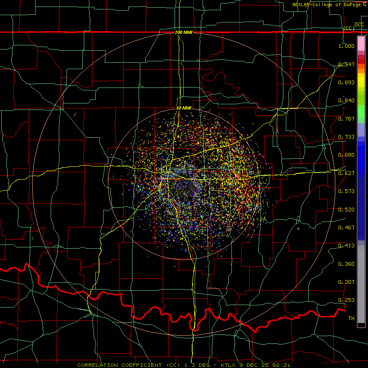Pick the periwinkle segment of the color bar
The width and height of the screenshot is (368, 368).
[361, 130]
